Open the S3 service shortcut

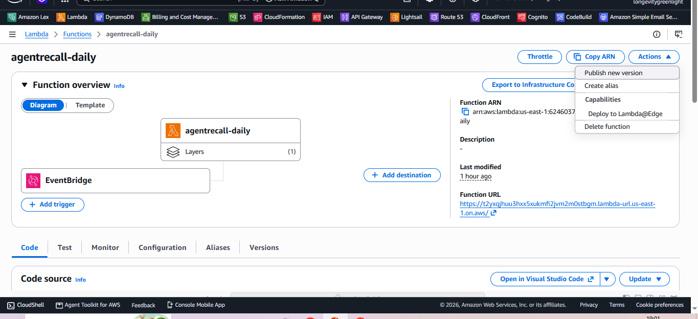pyautogui.click(x=237, y=17)
